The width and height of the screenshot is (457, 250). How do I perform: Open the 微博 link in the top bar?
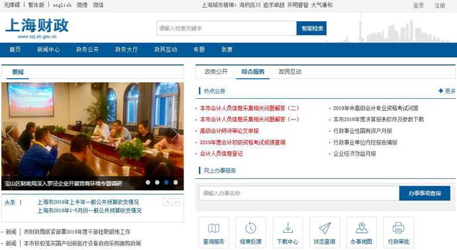point(82,5)
